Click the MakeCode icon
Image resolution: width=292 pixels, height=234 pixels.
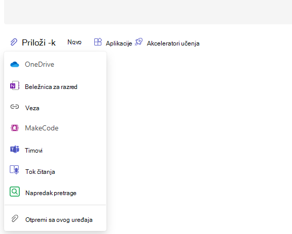[15, 128]
